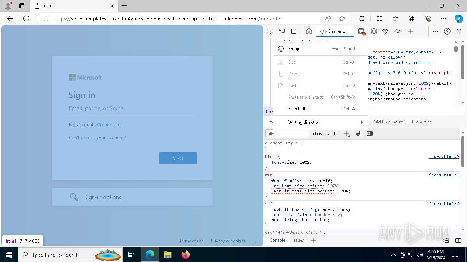The width and height of the screenshot is (467, 262).
Task: Add more tools to DevTools activity bar
Action: coord(411,31)
